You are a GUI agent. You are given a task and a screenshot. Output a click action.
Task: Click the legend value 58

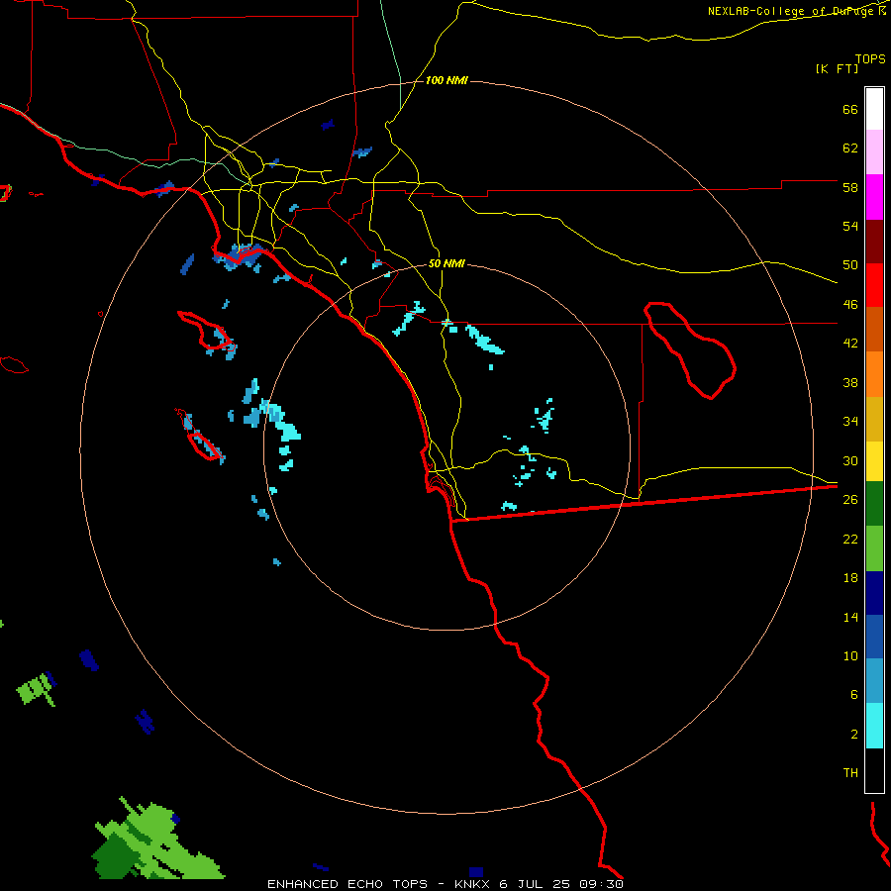tap(850, 187)
